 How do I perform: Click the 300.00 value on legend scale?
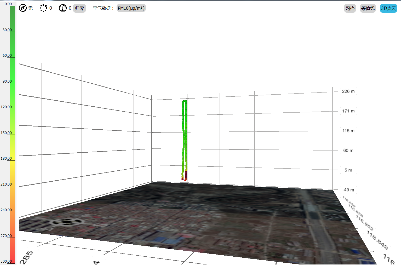click(x=6, y=261)
